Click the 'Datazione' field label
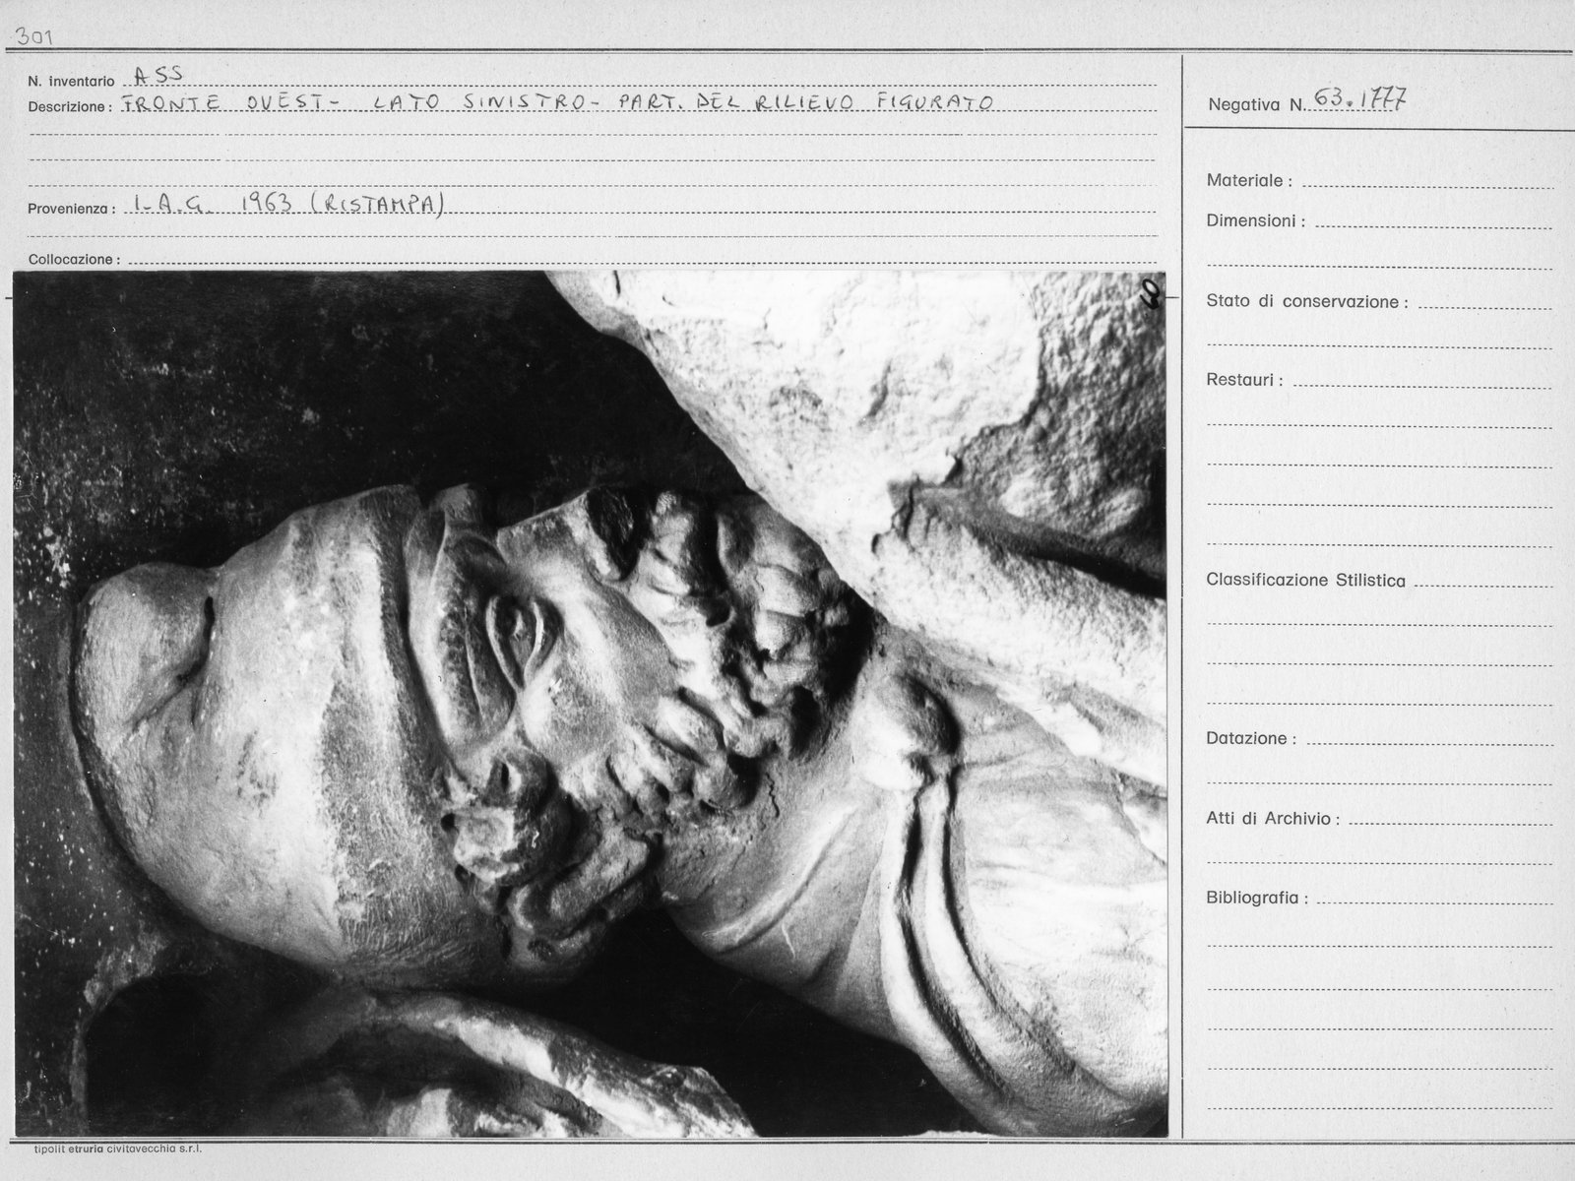 pyautogui.click(x=1251, y=739)
